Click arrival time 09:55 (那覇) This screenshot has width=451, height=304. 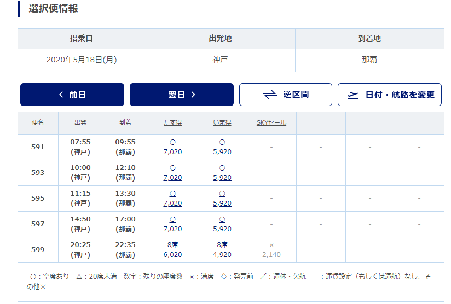point(125,147)
